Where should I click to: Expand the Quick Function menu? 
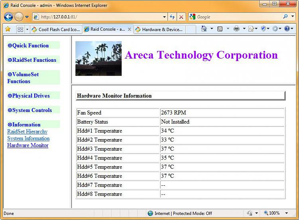[28, 45]
